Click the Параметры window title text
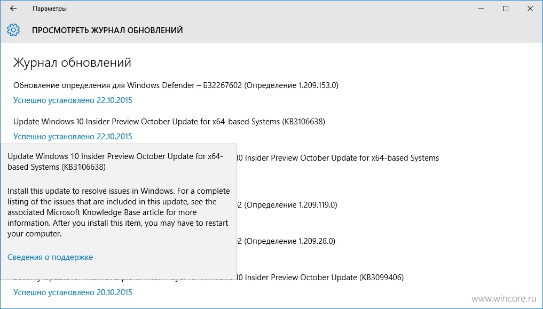 tap(50, 9)
